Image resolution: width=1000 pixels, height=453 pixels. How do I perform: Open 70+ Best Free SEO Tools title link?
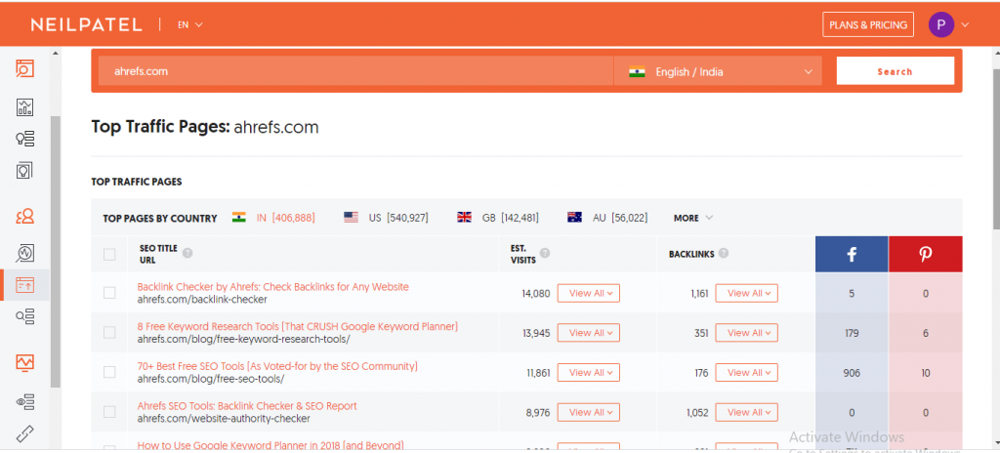[277, 366]
